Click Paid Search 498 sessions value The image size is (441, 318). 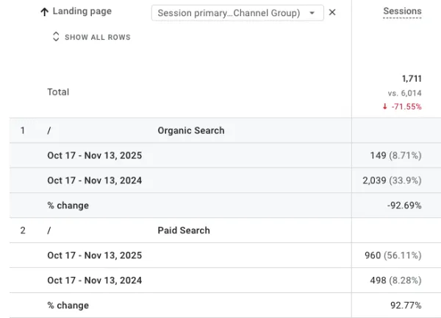coord(378,280)
